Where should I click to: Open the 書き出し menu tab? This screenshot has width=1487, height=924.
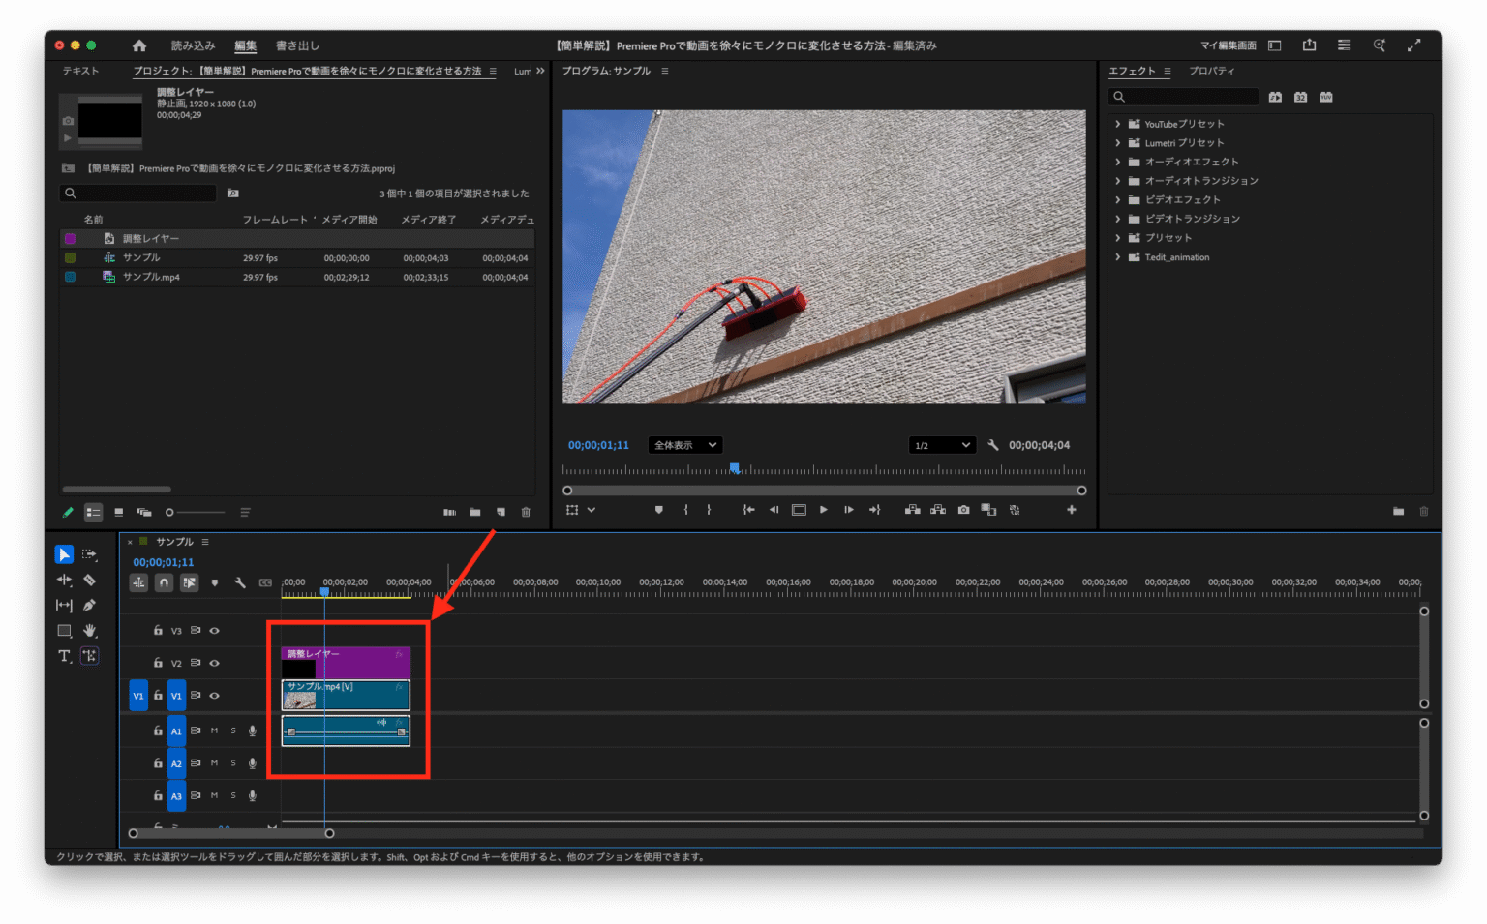click(x=295, y=45)
